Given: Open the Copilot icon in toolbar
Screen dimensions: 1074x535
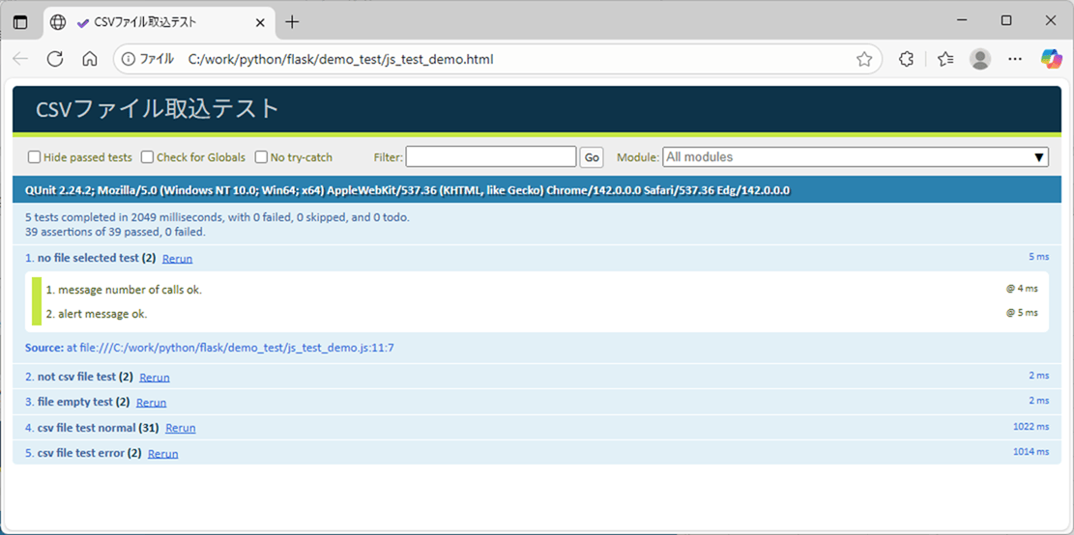Looking at the screenshot, I should click(x=1051, y=59).
